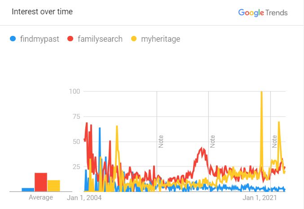Click the Average label under bars
This screenshot has width=304, height=209.
point(41,197)
